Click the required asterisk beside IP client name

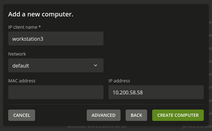[40, 27]
